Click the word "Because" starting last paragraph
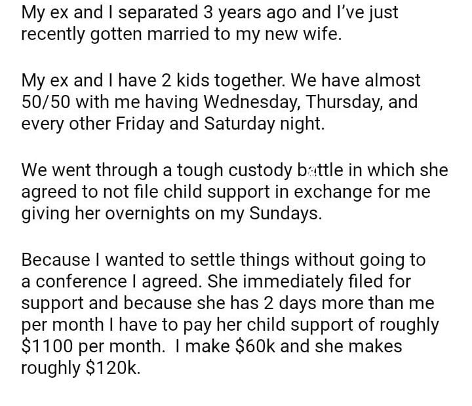The width and height of the screenshot is (472, 406). point(52,261)
